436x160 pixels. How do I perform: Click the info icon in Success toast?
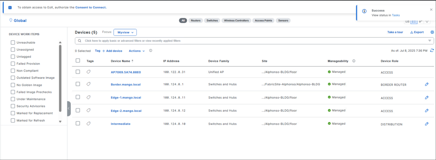(x=364, y=11)
